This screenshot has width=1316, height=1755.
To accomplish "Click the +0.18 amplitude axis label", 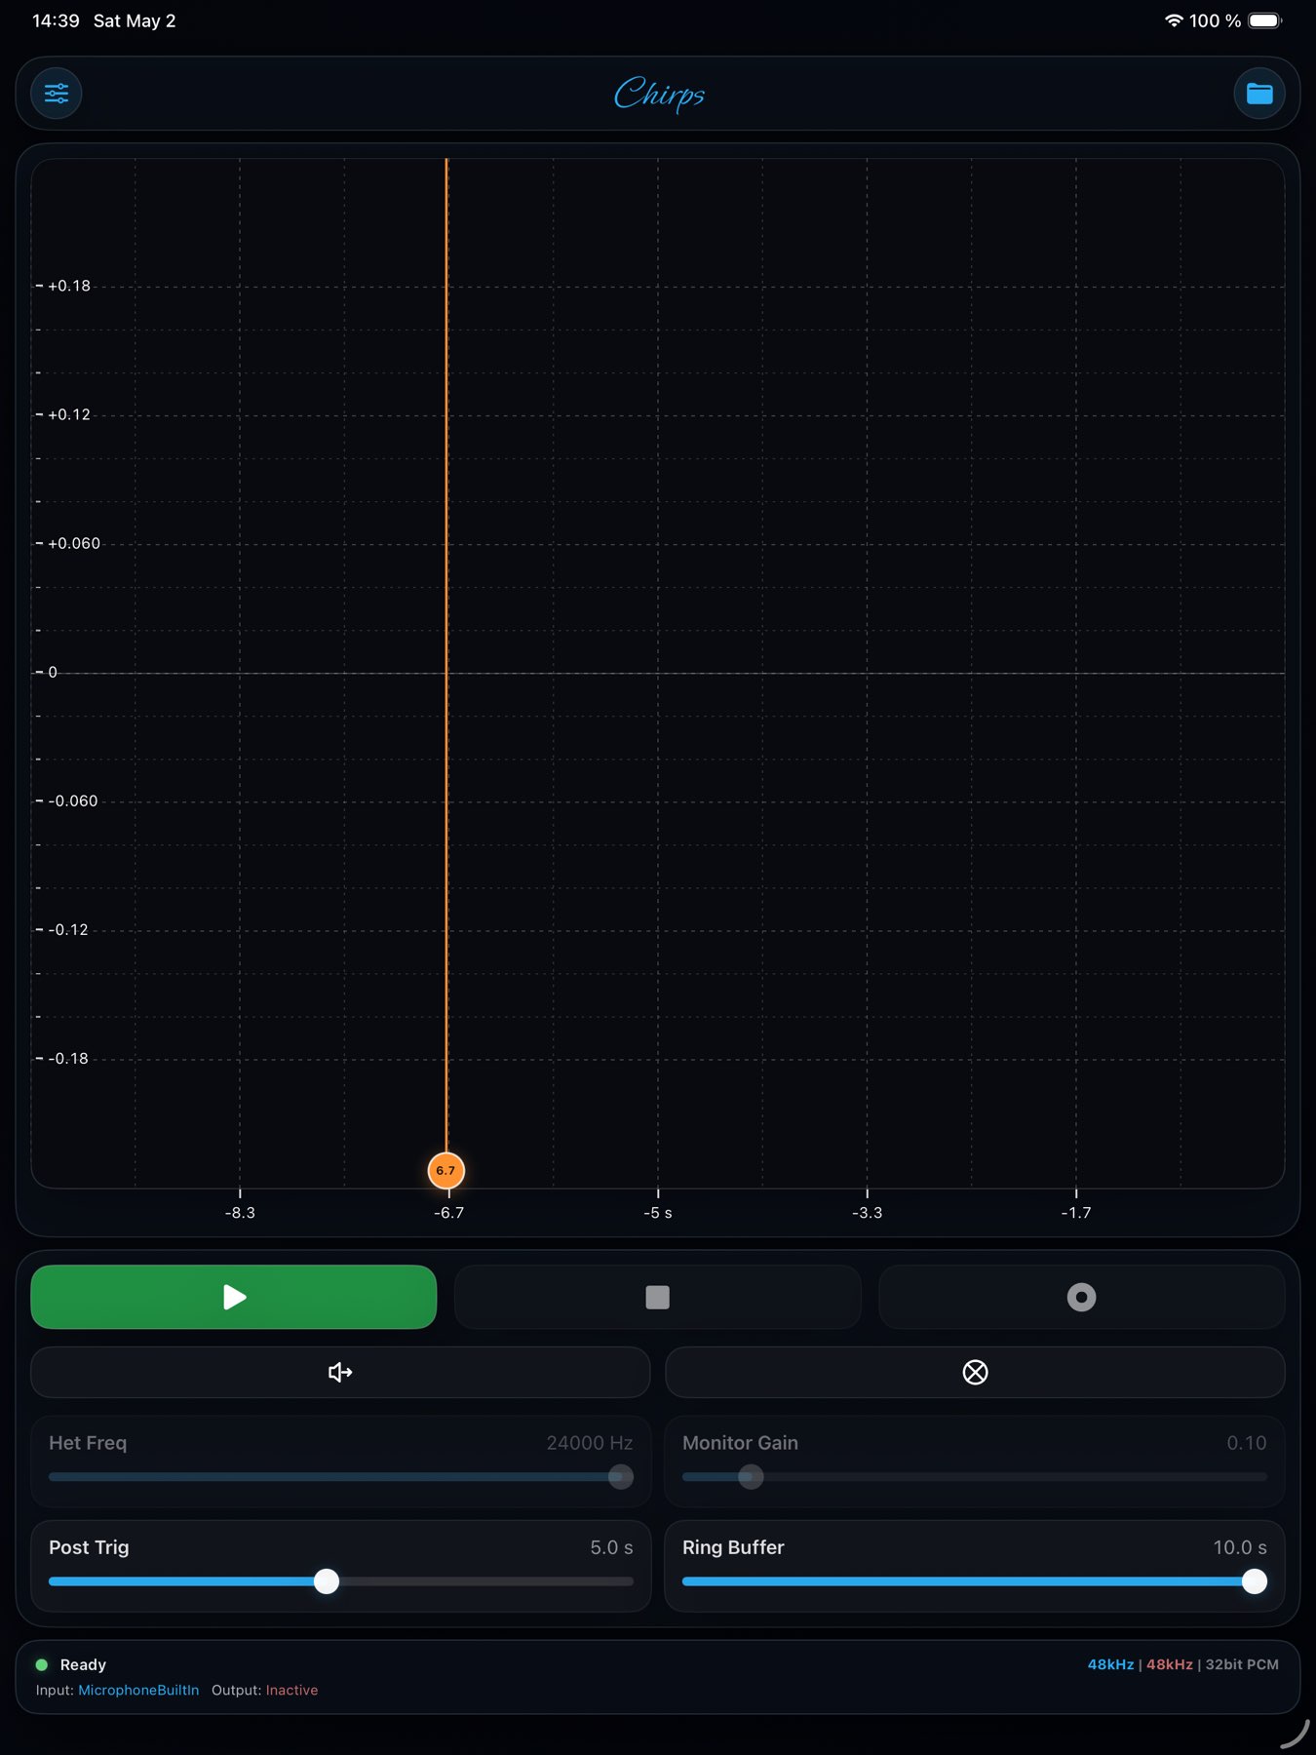I will click(x=69, y=286).
